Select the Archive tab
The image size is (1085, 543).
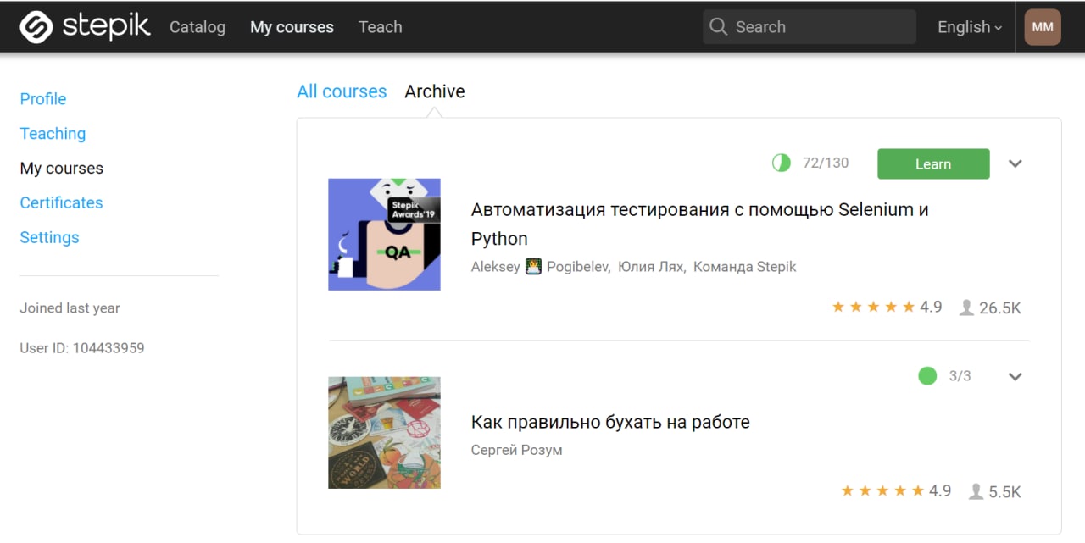pos(435,91)
